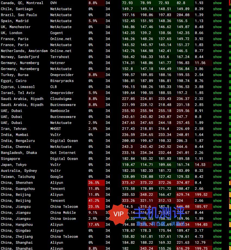The height and width of the screenshot is (250, 231).
Task: Select the "Bamboozle" provider cell
Action: pyautogui.click(x=60, y=111)
